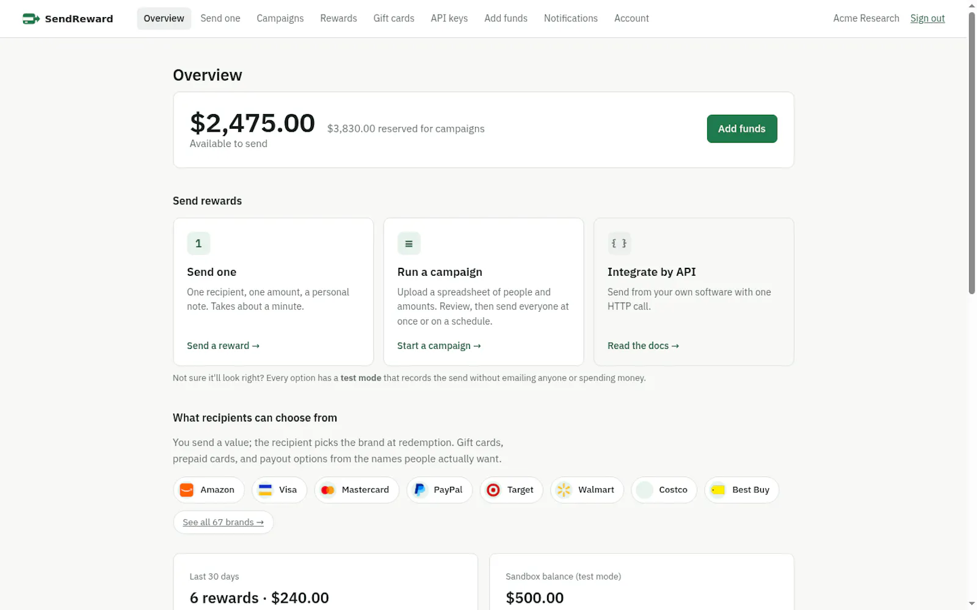Image resolution: width=977 pixels, height=610 pixels.
Task: Click the Walmart brand icon
Action: (564, 490)
